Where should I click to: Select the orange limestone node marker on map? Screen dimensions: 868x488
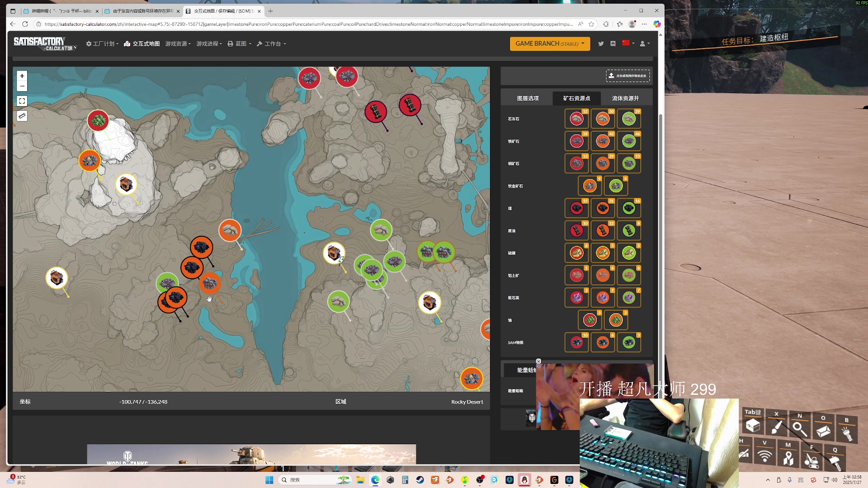230,231
